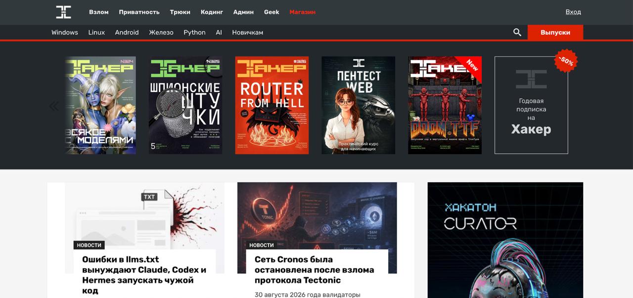Open the Магазин link in red
Image resolution: width=633 pixels, height=298 pixels.
302,12
